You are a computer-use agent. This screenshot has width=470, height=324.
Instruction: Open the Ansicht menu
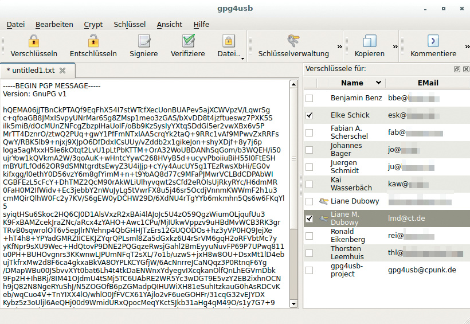(x=169, y=24)
